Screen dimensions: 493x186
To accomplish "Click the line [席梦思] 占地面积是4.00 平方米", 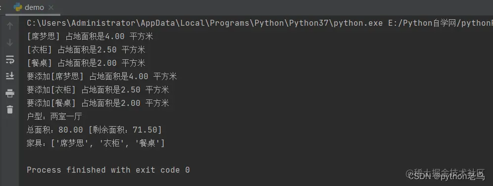I will pyautogui.click(x=90, y=37).
